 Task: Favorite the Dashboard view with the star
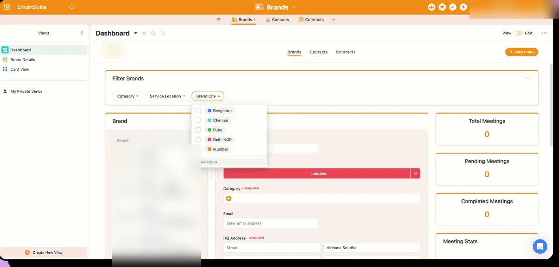point(144,33)
